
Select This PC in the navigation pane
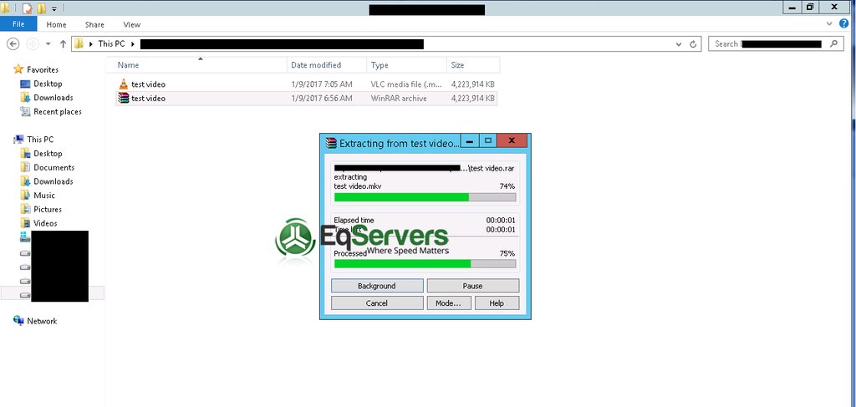pos(40,139)
